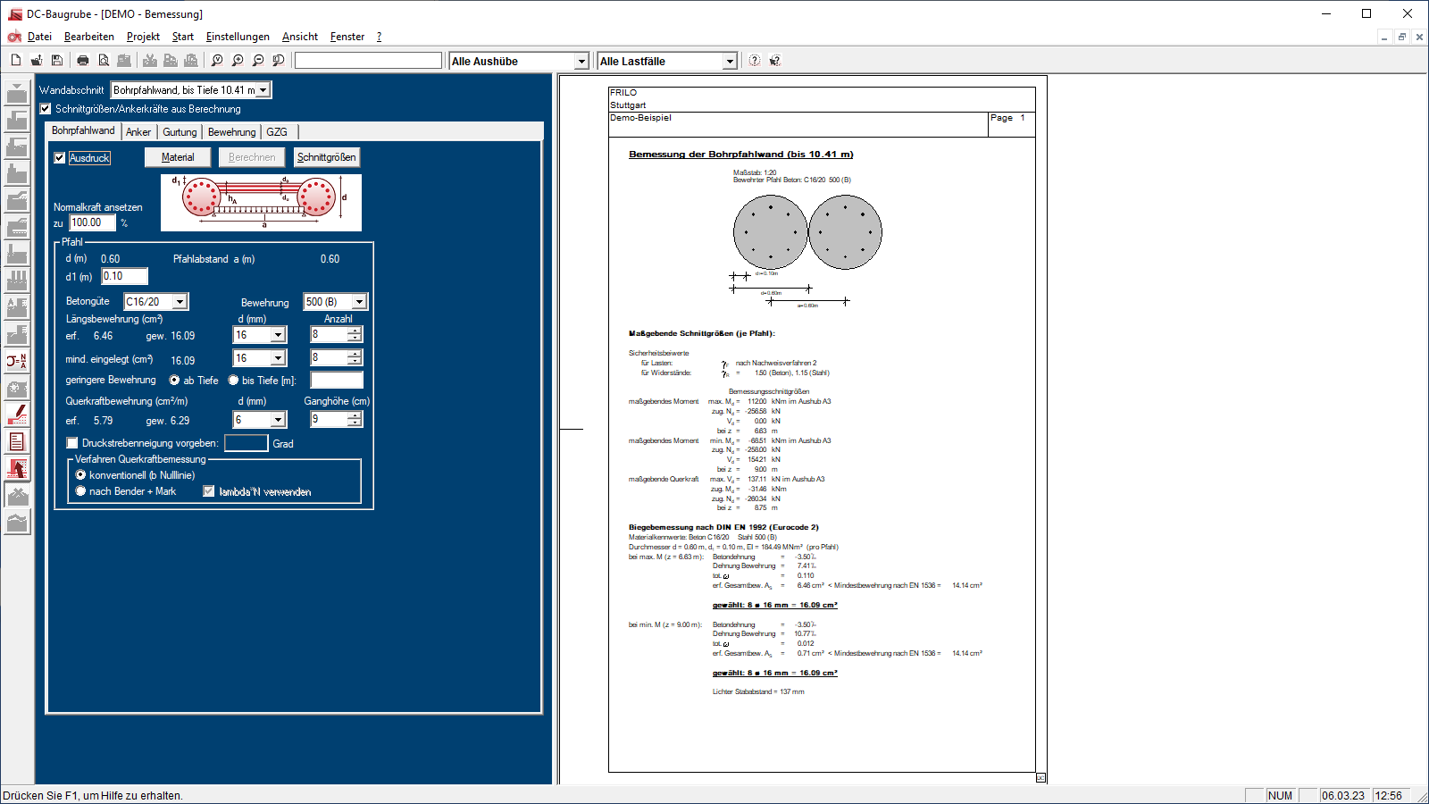Click the red document output sidebar icon

pyautogui.click(x=17, y=441)
